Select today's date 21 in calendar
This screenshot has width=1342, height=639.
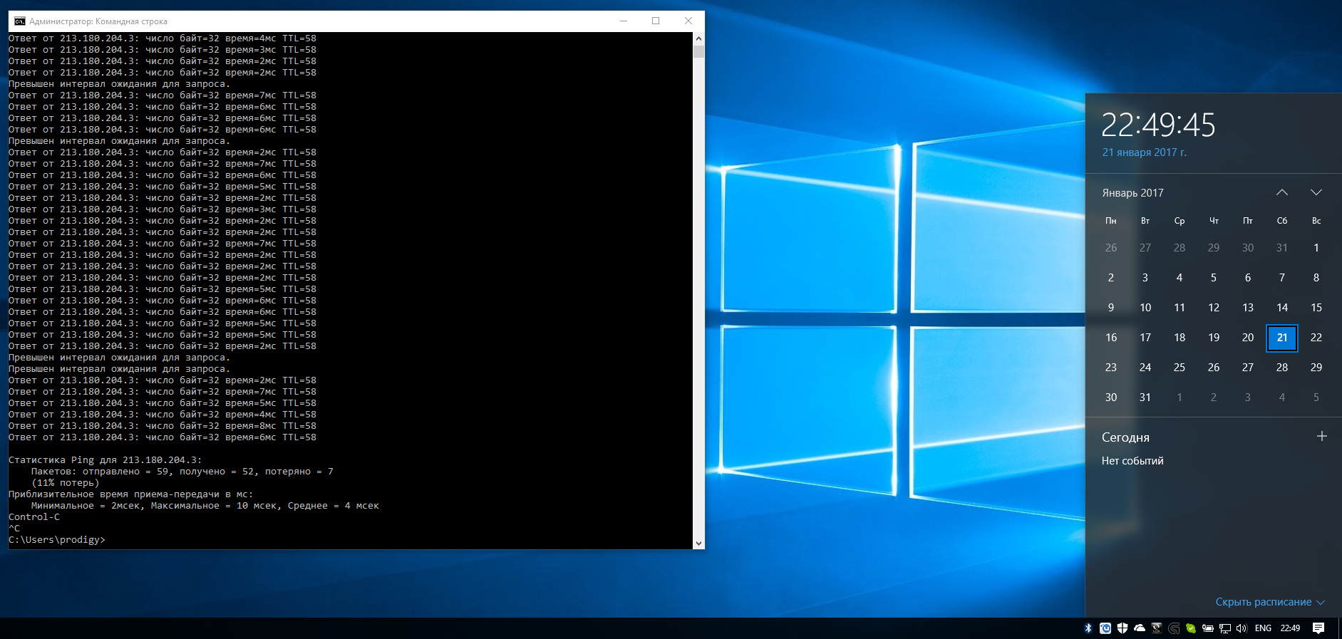[x=1282, y=338]
